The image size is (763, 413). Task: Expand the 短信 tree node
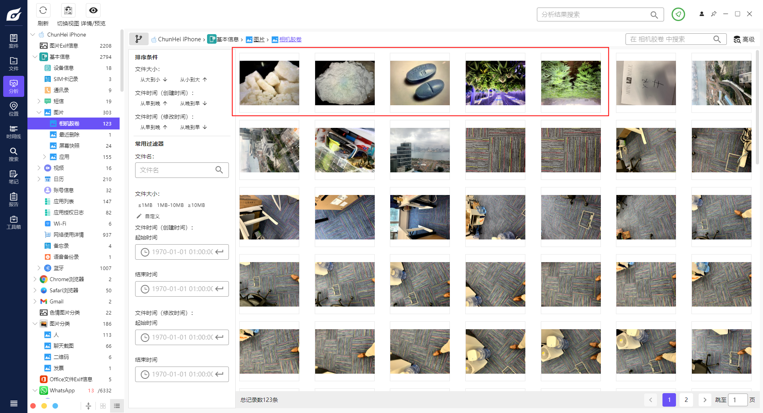click(x=39, y=101)
